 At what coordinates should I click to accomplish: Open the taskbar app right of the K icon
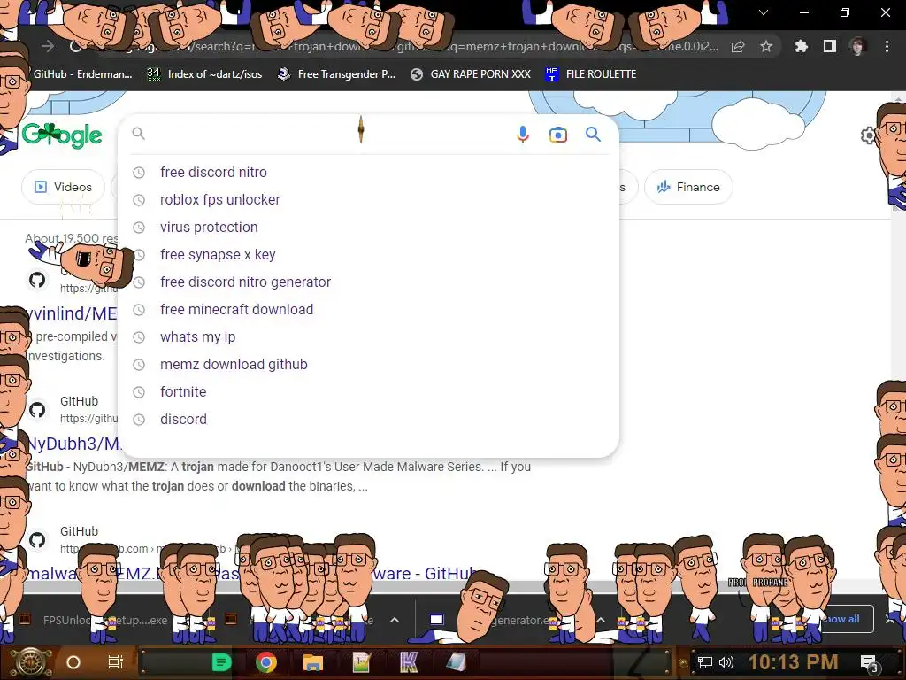(x=456, y=662)
